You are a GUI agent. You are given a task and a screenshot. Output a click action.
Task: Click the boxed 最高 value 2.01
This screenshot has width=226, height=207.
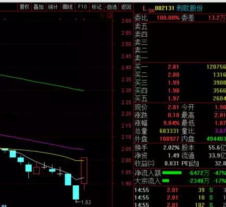[x=220, y=115]
